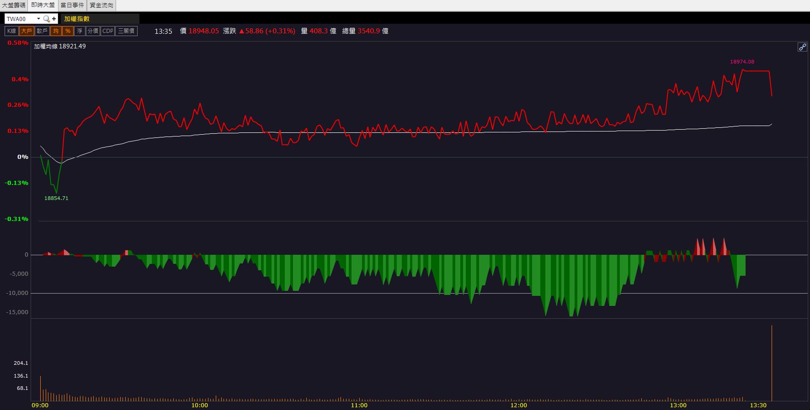Select the 分價 price distribution button

coord(93,31)
